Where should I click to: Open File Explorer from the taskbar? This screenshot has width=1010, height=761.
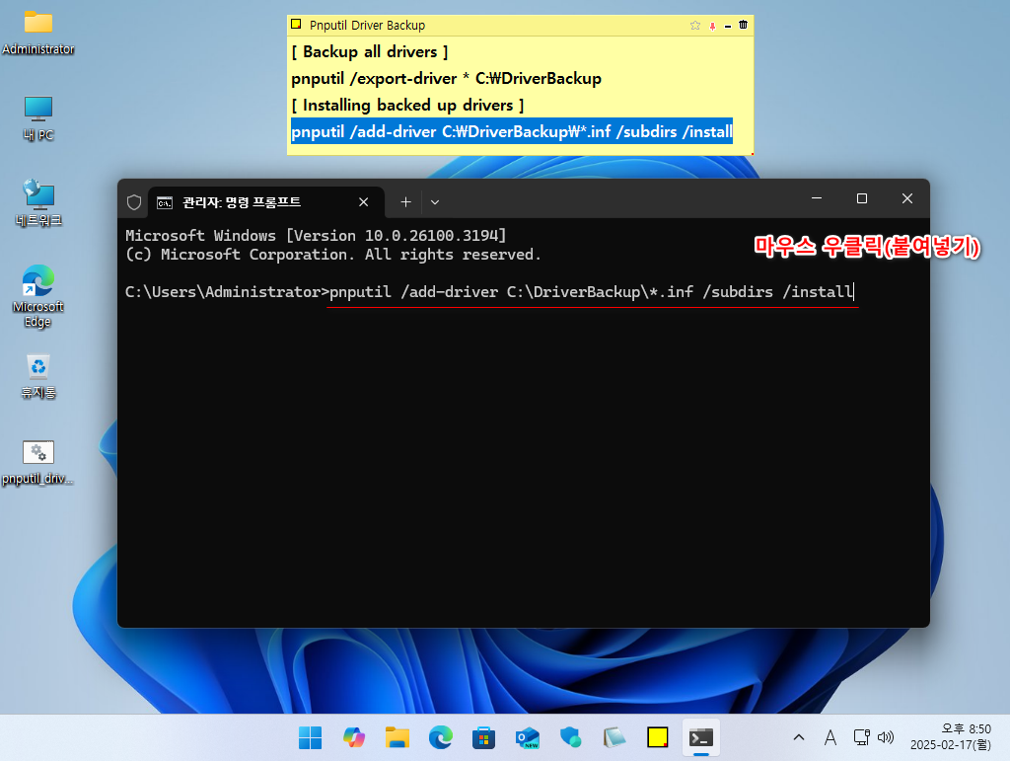397,737
